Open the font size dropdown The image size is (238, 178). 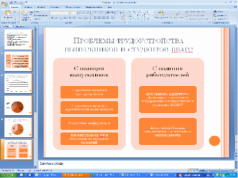pos(73,13)
